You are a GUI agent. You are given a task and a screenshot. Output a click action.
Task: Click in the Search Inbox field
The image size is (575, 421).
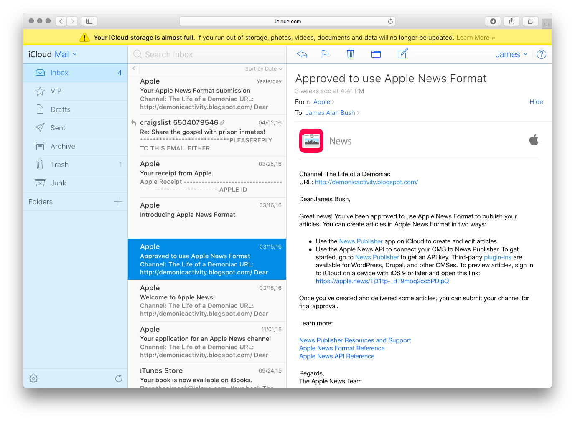point(207,54)
